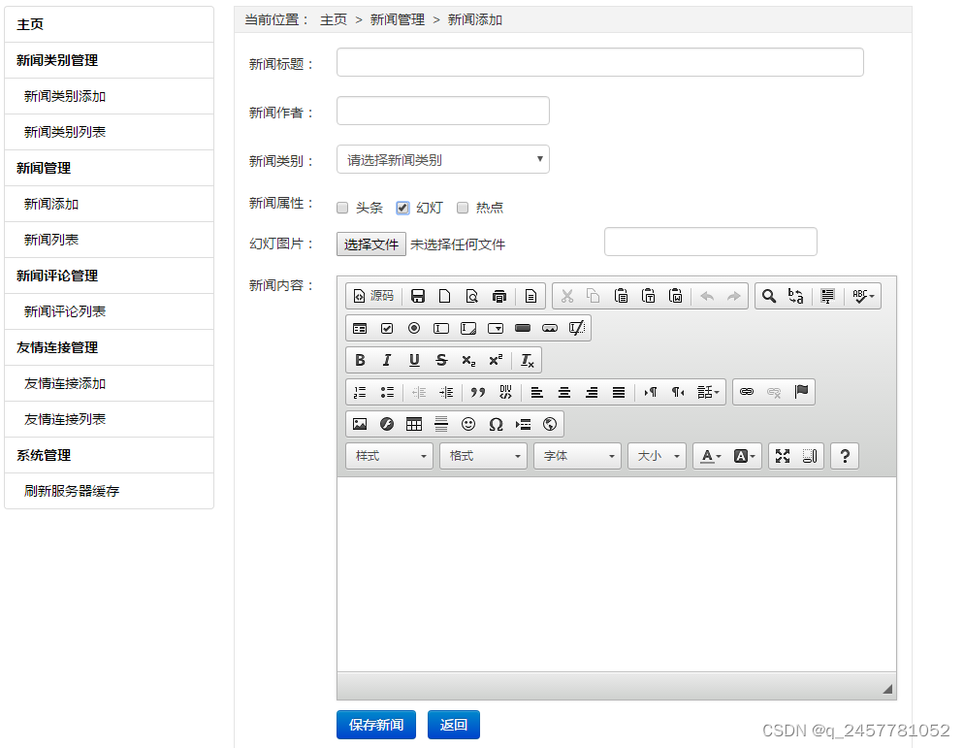The width and height of the screenshot is (964, 748).
Task: Insert a table in editor
Action: coord(414,424)
